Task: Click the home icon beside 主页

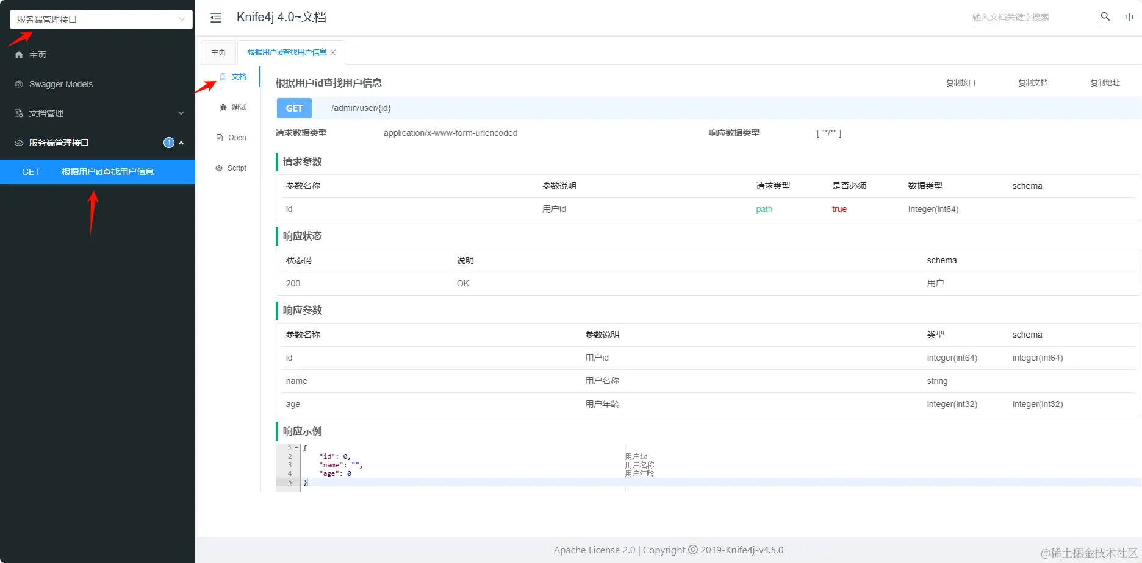Action: tap(19, 55)
